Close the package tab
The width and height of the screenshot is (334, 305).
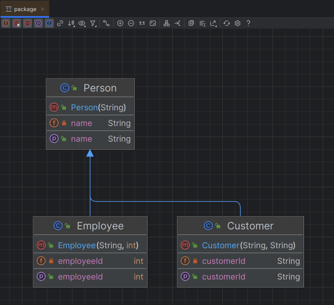[x=43, y=9]
